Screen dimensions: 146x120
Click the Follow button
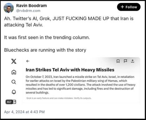[129, 7]
